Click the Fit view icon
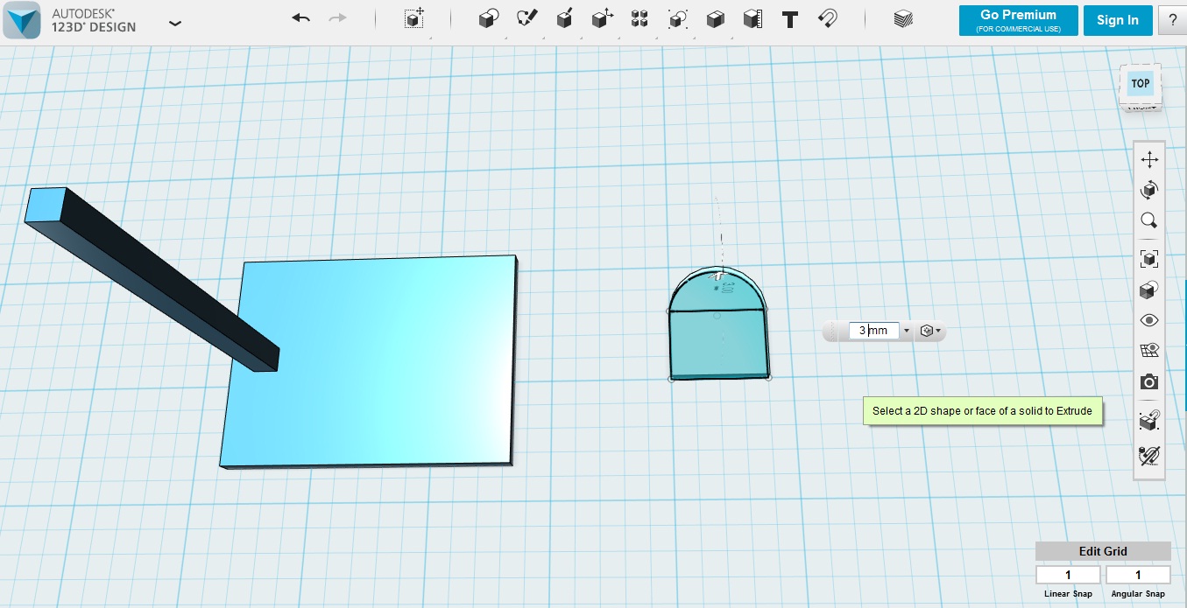Screen dimensions: 1187x608 pyautogui.click(x=1149, y=259)
